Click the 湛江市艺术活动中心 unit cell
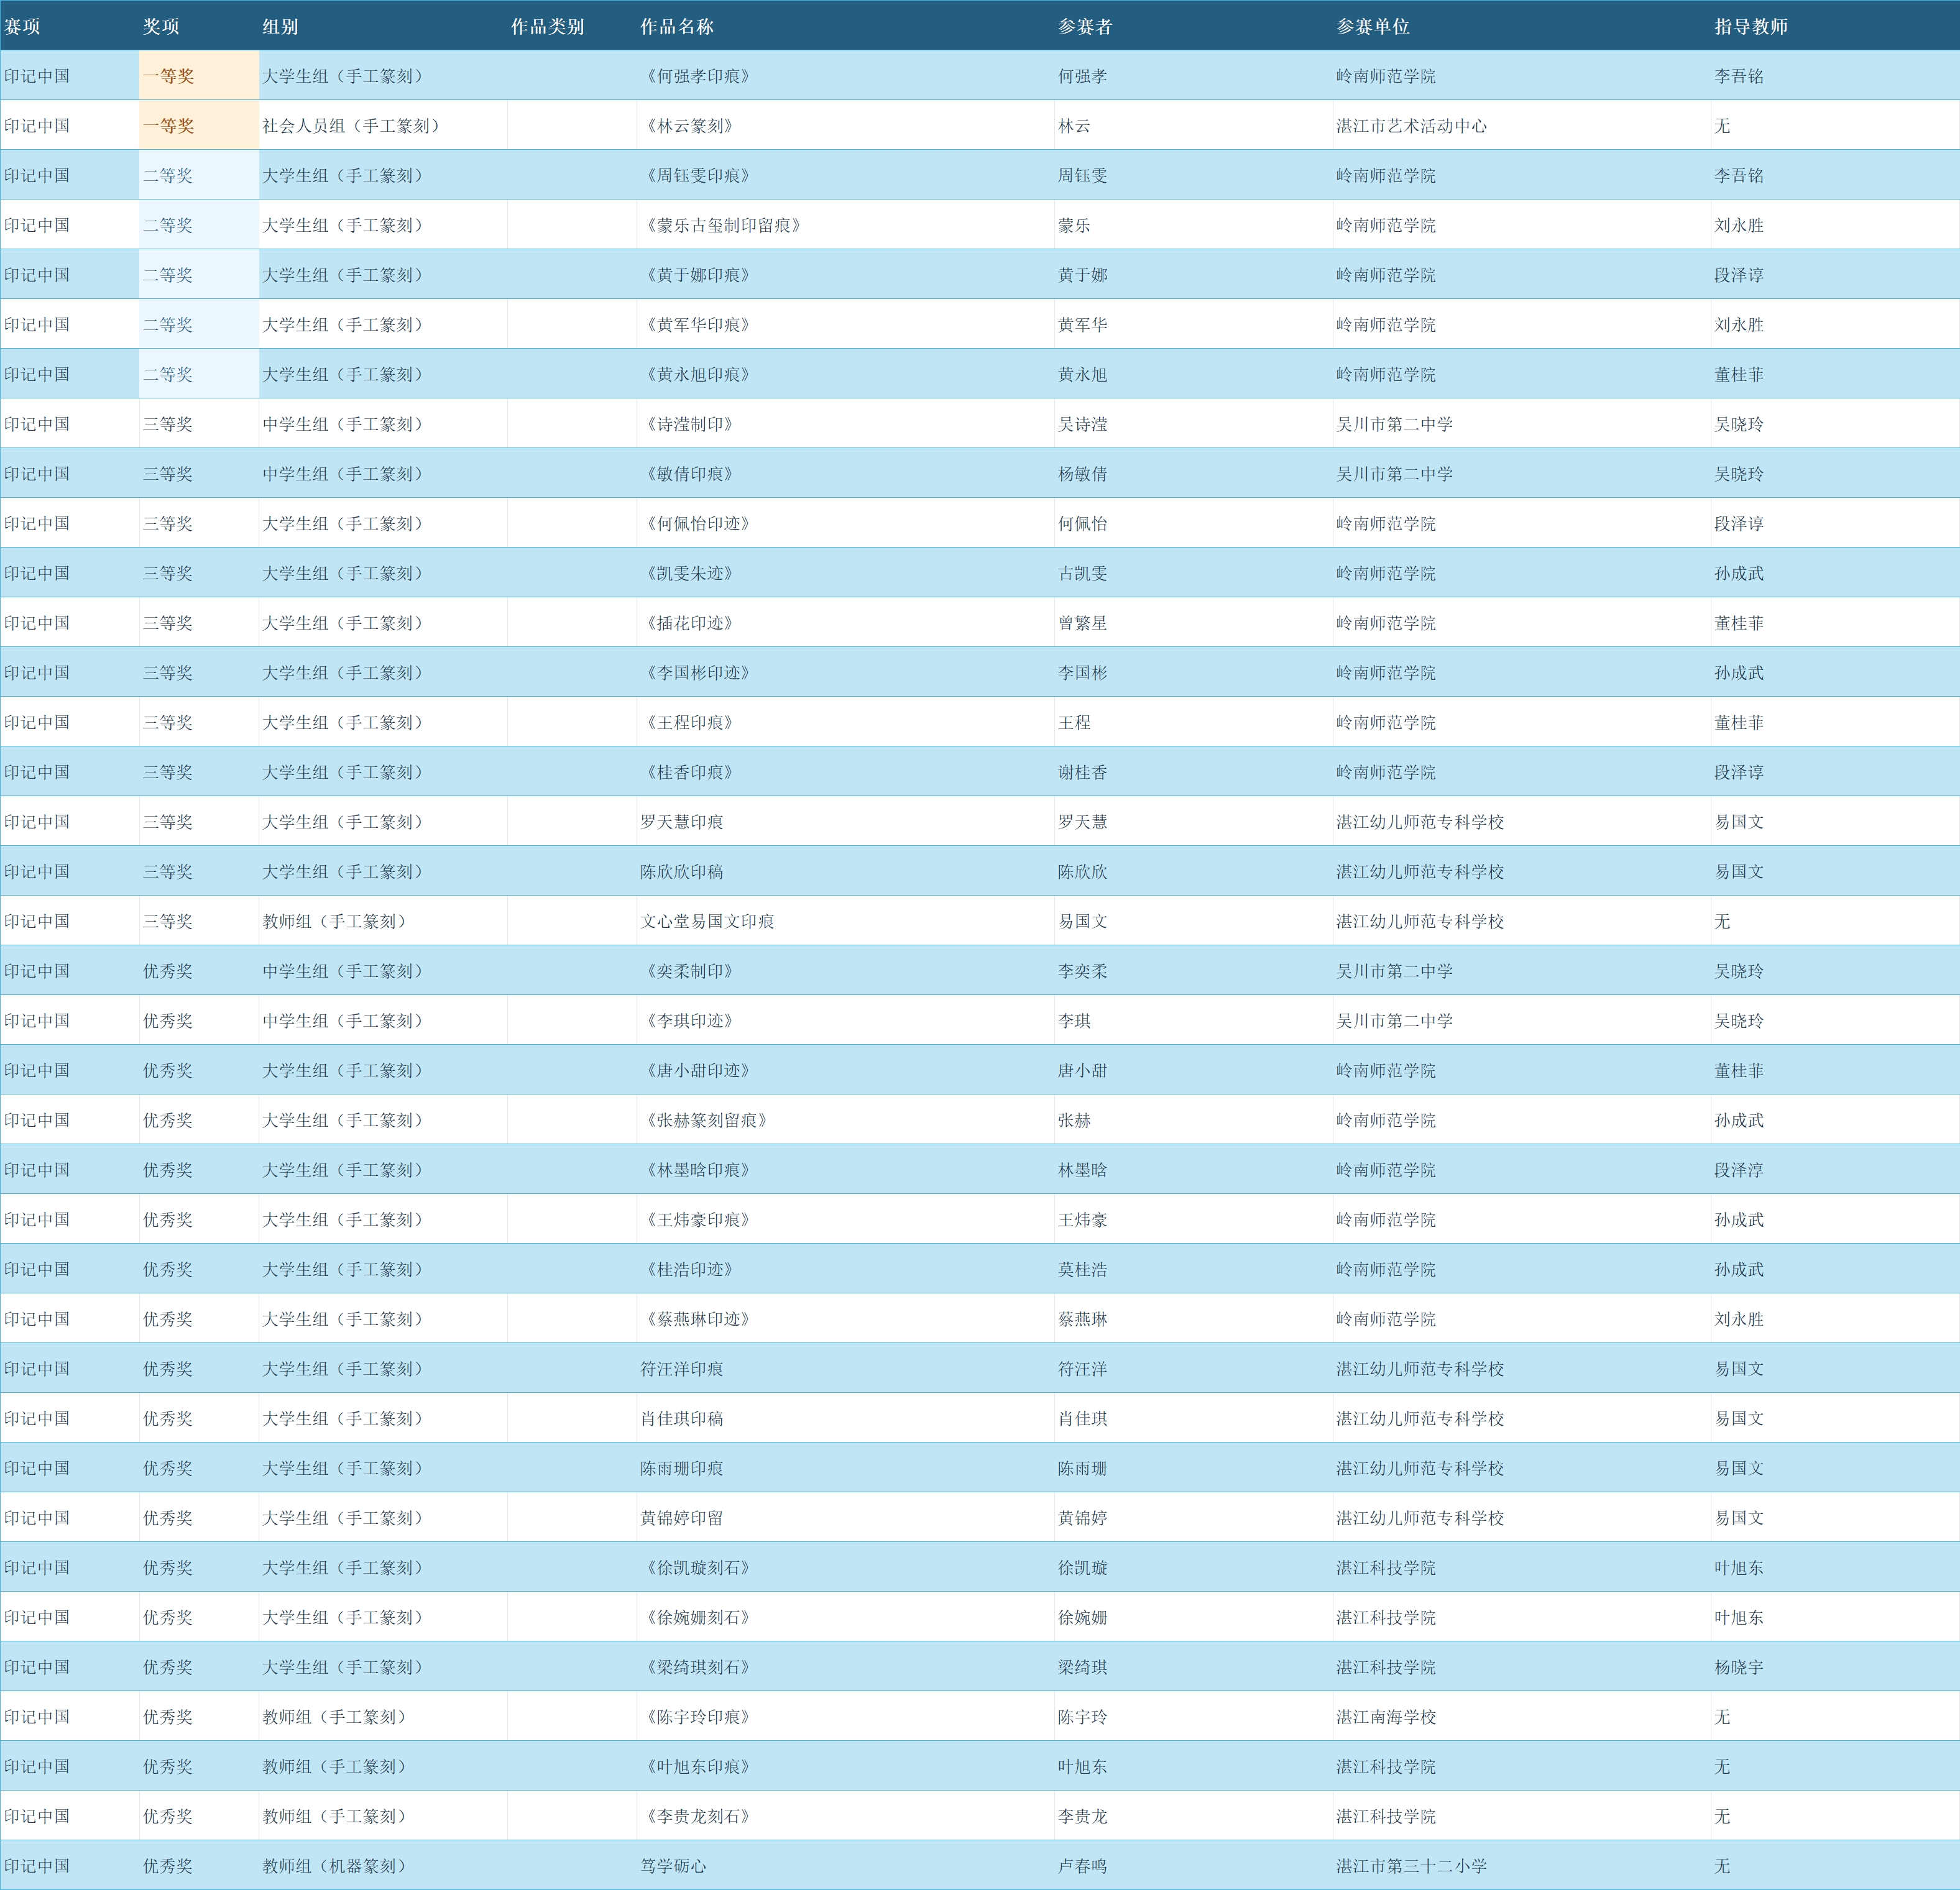Image resolution: width=1960 pixels, height=1890 pixels. pos(1522,126)
